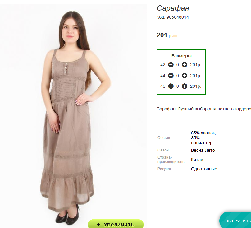Increase quantity for size 44
This screenshot has width=251, height=228.
(x=185, y=76)
